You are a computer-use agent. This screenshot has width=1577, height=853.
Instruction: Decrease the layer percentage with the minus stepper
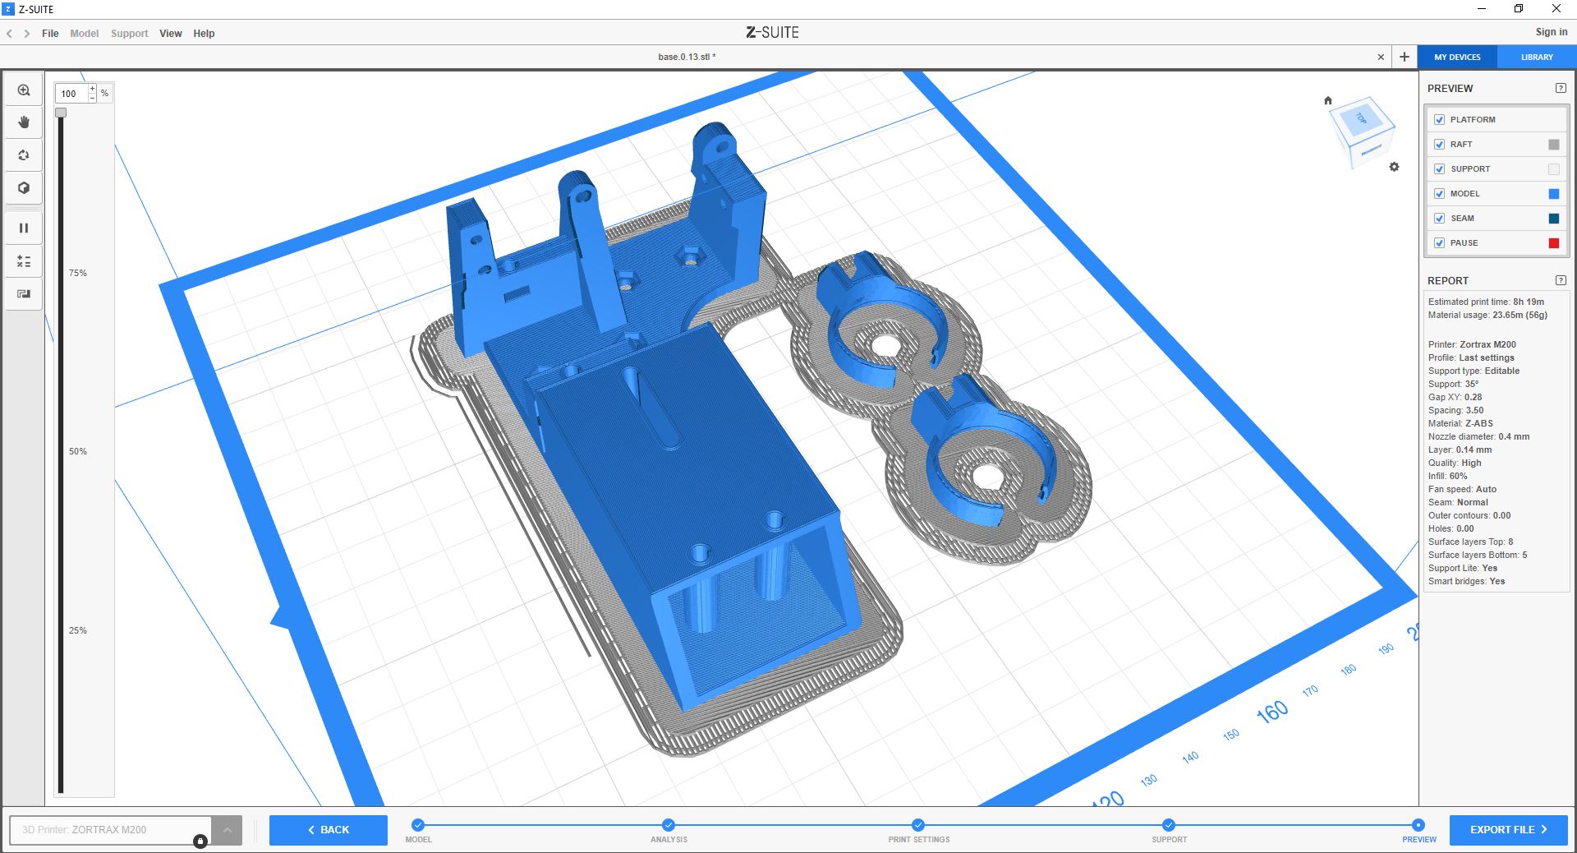92,98
